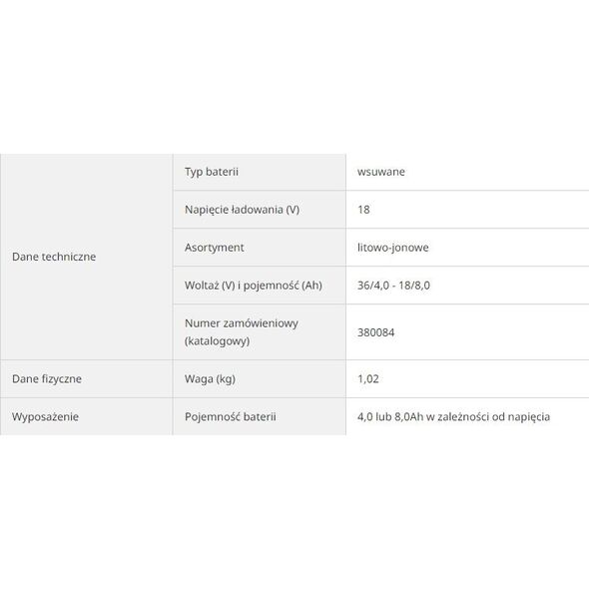
Task: Select 'Woltaż (V) i pojemność (Ah)' label
Action: (254, 286)
